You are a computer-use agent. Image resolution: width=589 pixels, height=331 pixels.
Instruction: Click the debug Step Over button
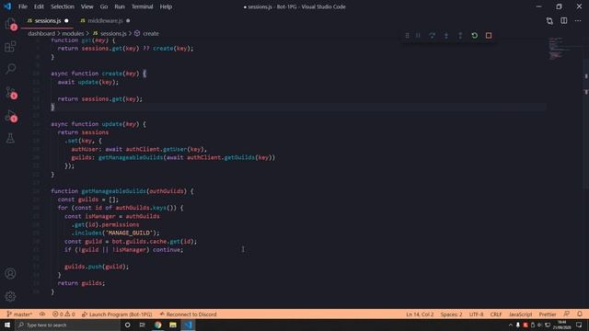coord(432,35)
